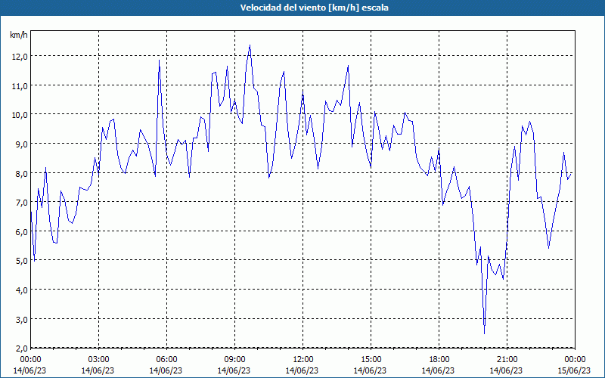Pick the 5,0 value on the y-axis
The height and width of the screenshot is (378, 605).
(x=22, y=261)
